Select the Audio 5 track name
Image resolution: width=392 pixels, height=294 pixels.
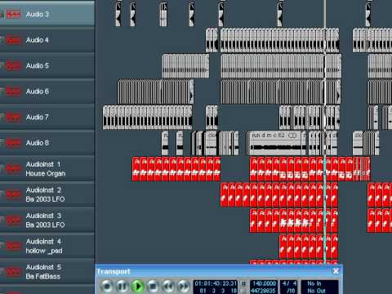coord(38,65)
